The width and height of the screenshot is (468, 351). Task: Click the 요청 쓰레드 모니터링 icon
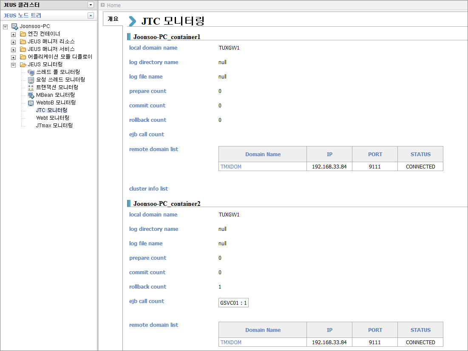pyautogui.click(x=31, y=79)
